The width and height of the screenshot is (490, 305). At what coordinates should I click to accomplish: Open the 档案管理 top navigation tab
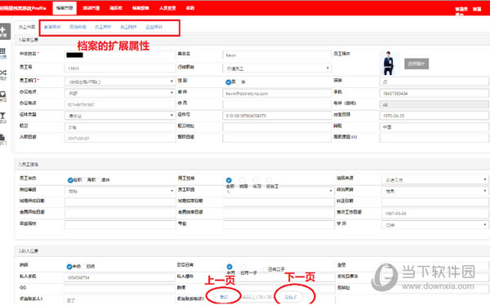65,8
